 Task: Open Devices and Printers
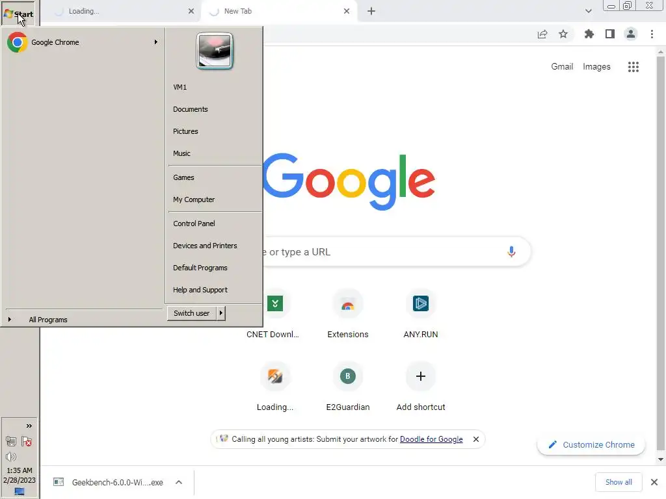point(205,246)
